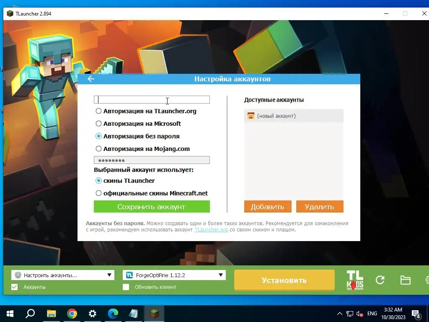Open the settings gear at the right edge

[x=427, y=280]
